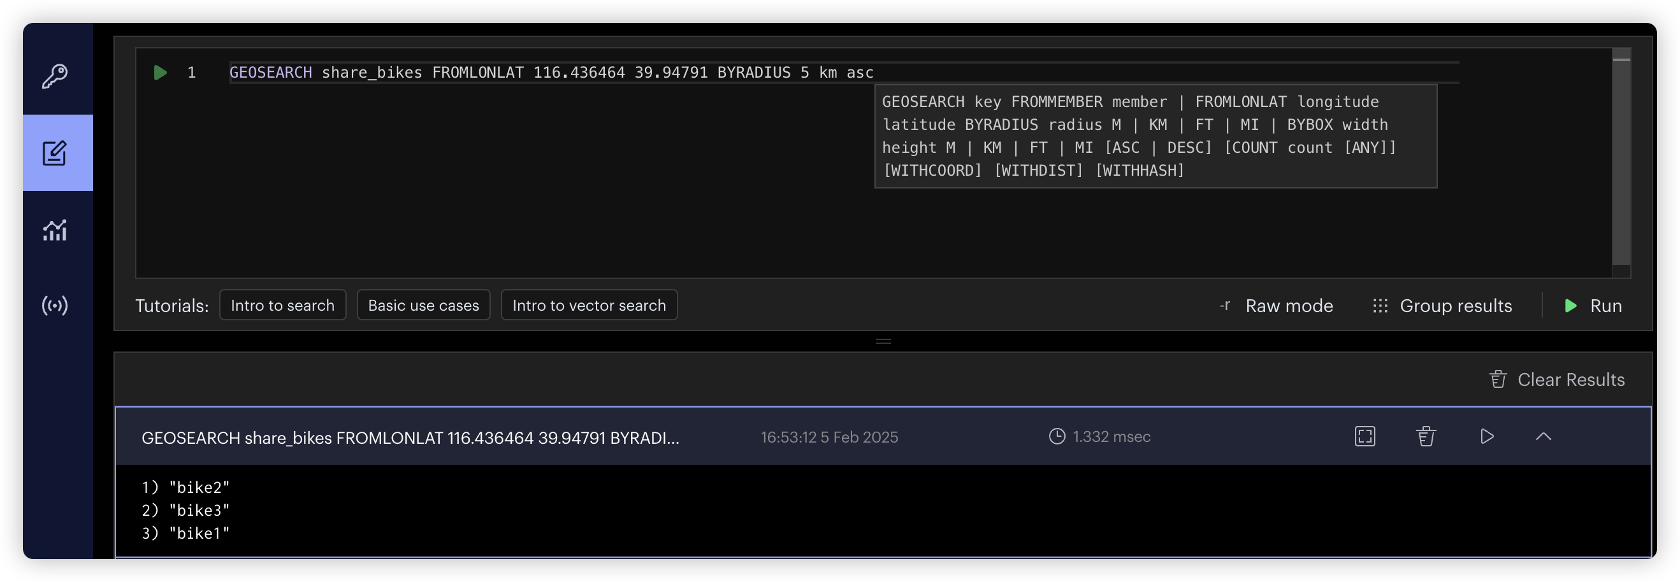This screenshot has height=582, width=1680.
Task: Click the GEOSEARCH result header title
Action: point(410,437)
